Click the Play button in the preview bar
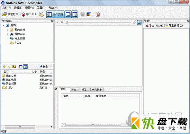 (x=57, y=23)
